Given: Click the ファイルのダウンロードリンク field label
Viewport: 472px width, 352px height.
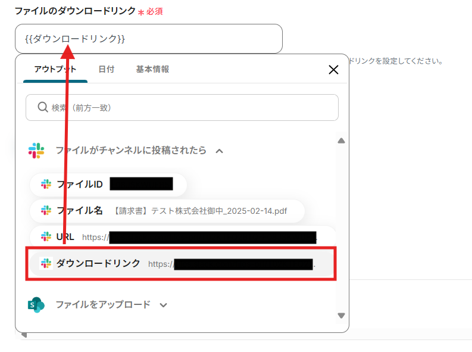Looking at the screenshot, I should pos(75,11).
